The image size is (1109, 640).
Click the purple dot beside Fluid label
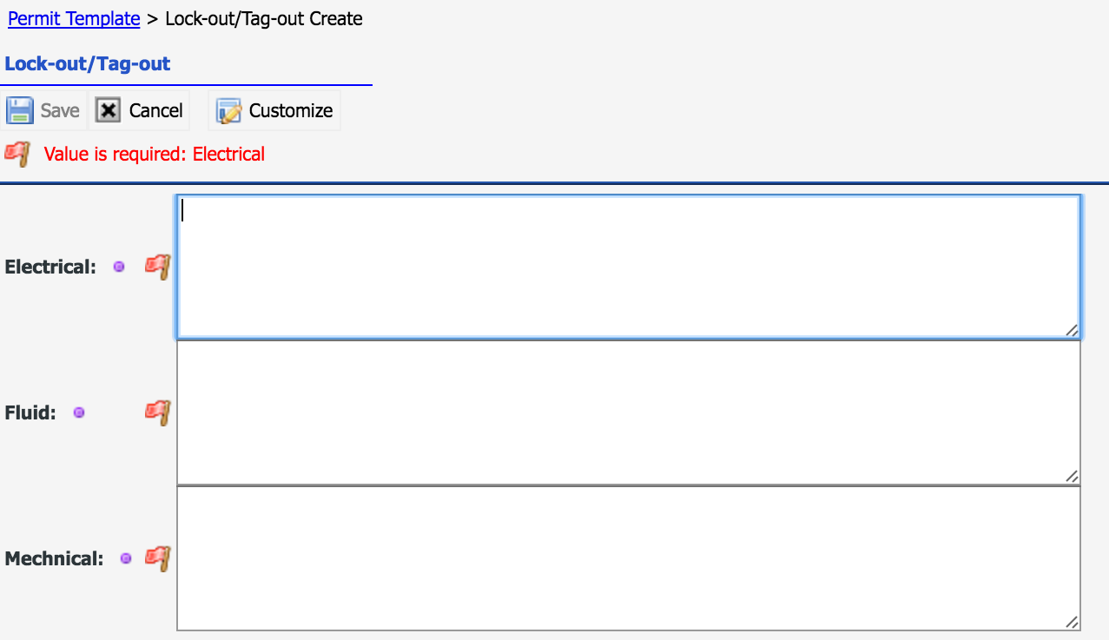tap(79, 412)
